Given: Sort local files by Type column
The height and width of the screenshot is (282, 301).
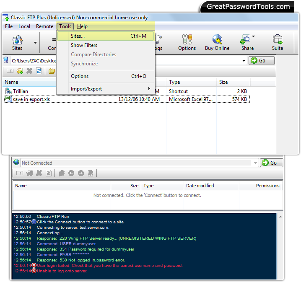Looking at the screenshot, I should 191,82.
